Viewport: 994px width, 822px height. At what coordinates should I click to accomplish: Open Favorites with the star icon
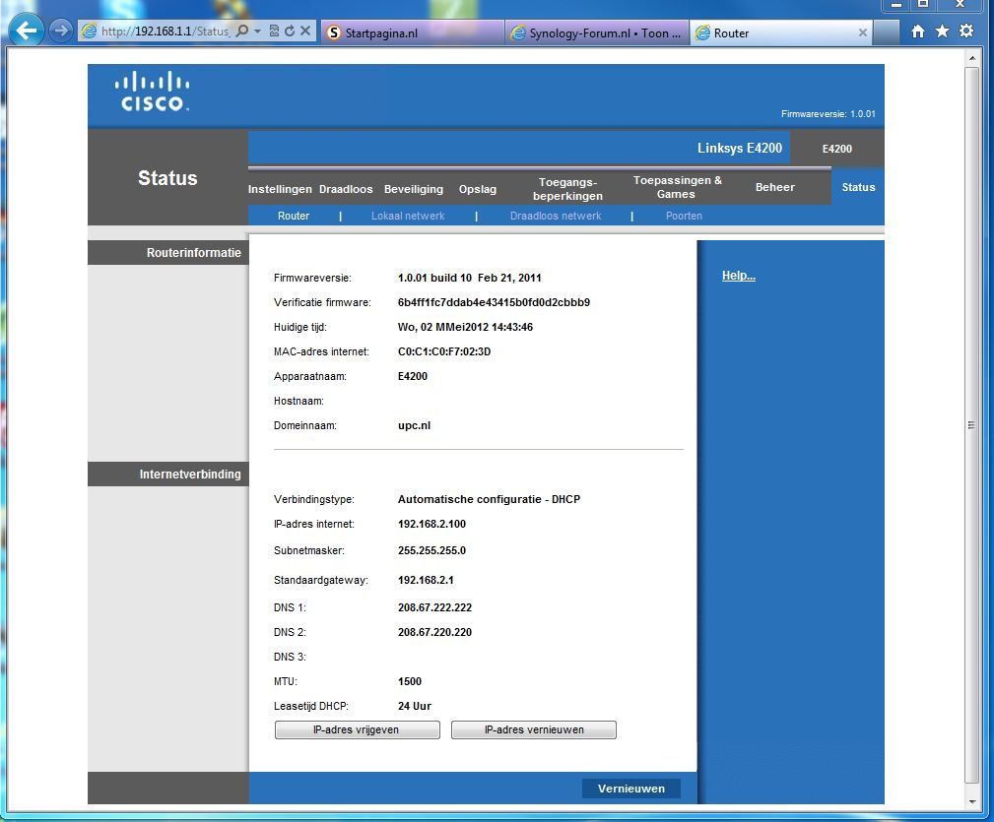pyautogui.click(x=942, y=32)
